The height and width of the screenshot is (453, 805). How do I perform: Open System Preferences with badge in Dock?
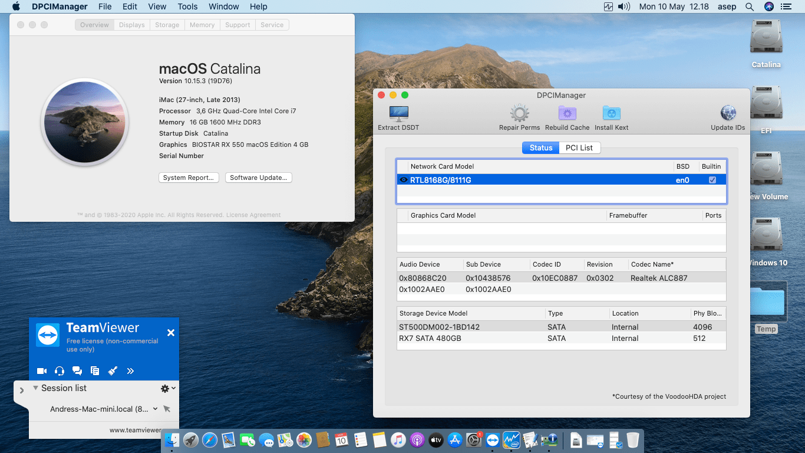pos(474,439)
